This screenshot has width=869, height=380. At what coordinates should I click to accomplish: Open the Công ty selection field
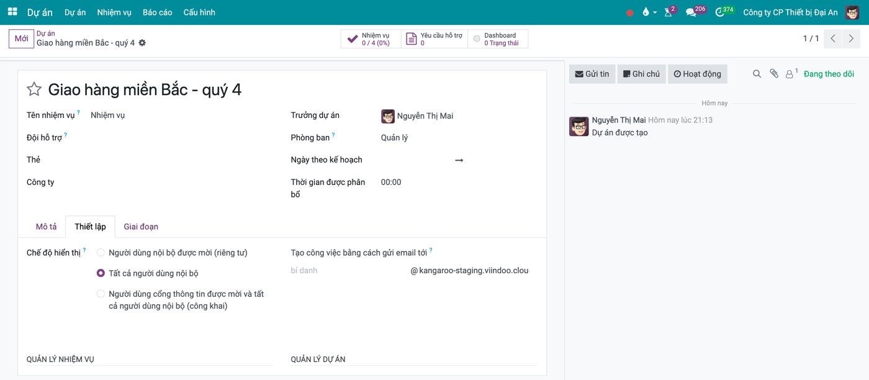(x=182, y=183)
